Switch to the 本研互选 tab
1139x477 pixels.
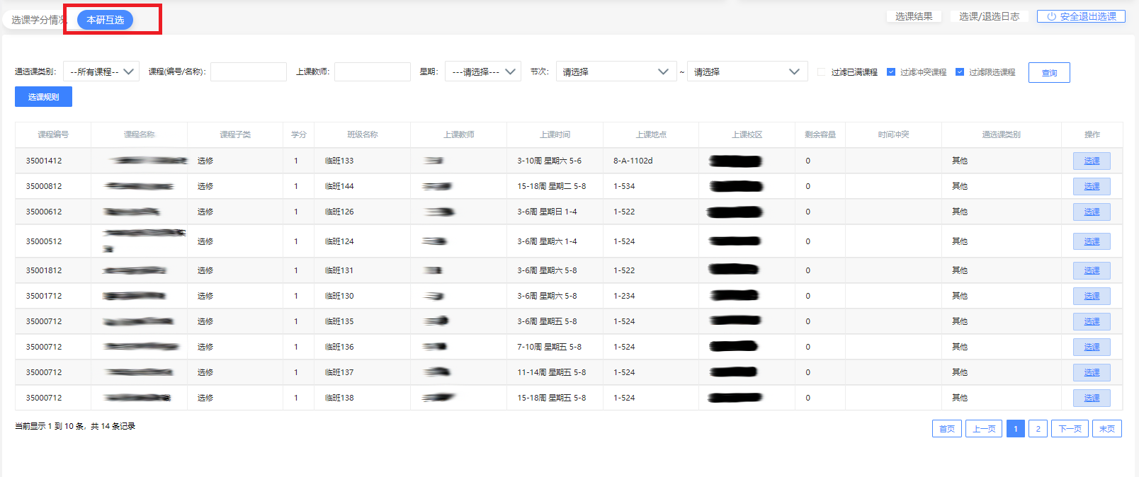(105, 20)
